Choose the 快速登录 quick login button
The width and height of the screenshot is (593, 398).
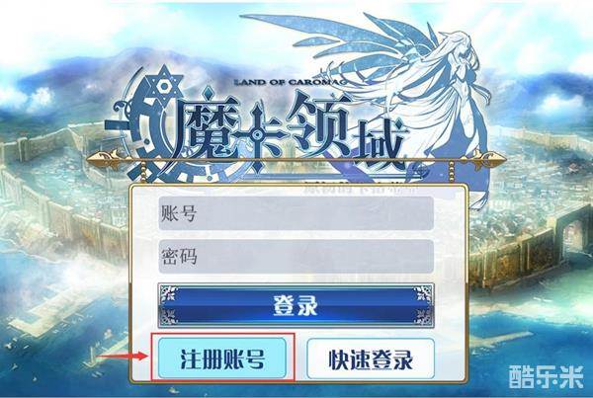click(x=371, y=358)
